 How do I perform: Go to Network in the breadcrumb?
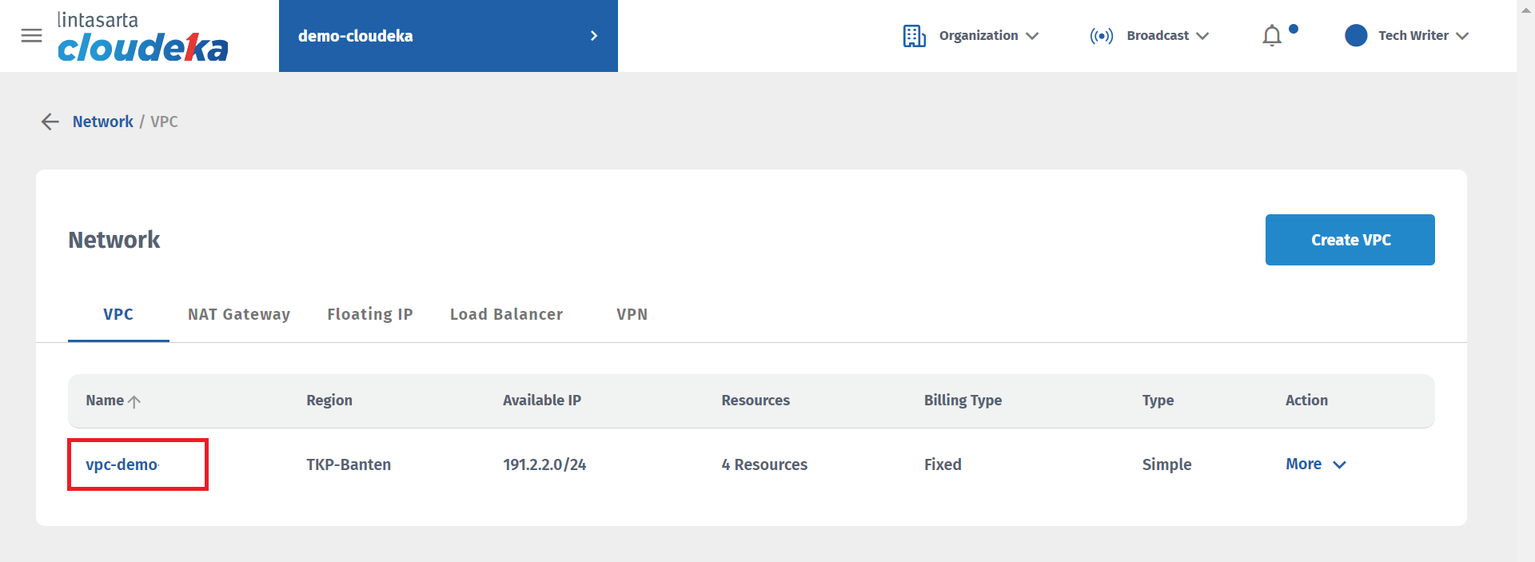point(102,122)
